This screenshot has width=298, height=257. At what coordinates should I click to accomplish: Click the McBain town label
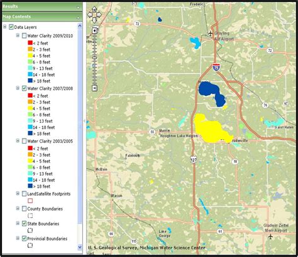(101, 169)
